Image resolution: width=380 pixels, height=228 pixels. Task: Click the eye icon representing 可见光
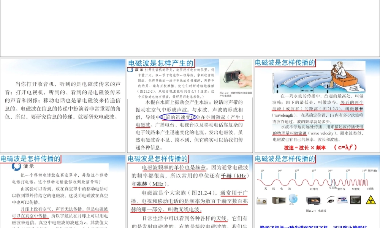(330, 200)
